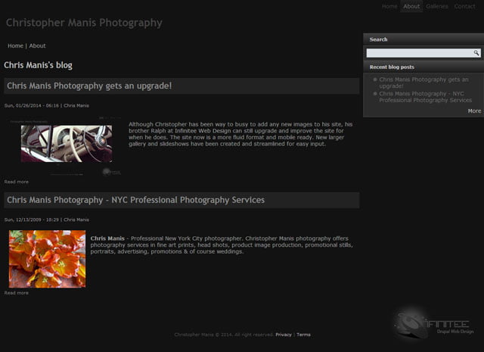Click the About breadcrumb below the site title
This screenshot has width=484, height=352.
tap(37, 46)
